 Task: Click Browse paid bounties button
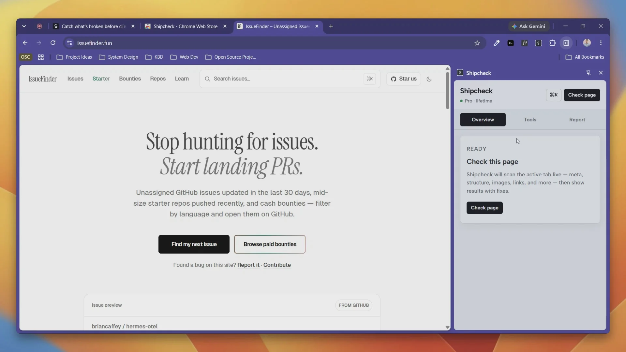click(270, 244)
